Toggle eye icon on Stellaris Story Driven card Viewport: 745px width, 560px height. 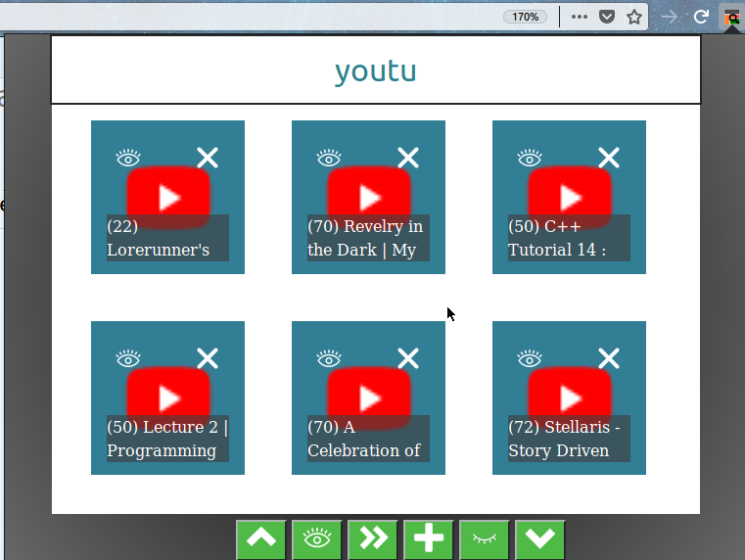click(530, 358)
